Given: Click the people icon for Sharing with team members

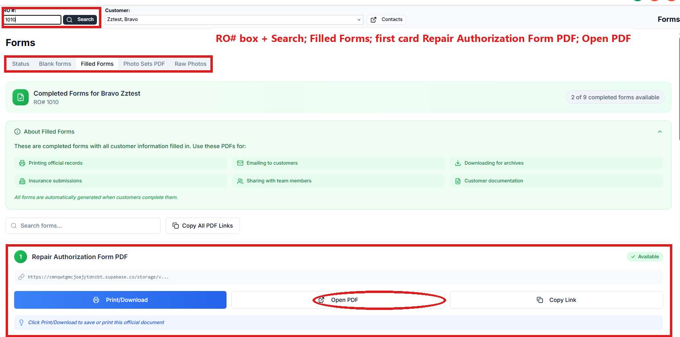Looking at the screenshot, I should click(x=240, y=181).
